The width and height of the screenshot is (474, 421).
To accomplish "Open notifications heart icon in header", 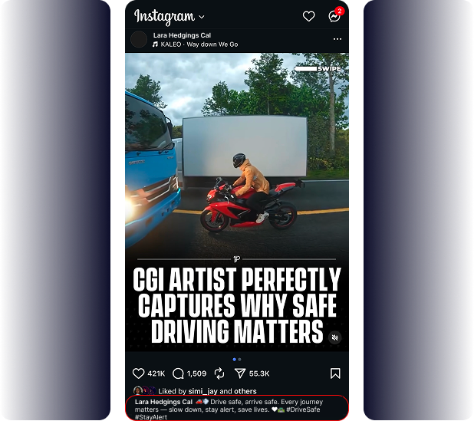I will [x=308, y=16].
